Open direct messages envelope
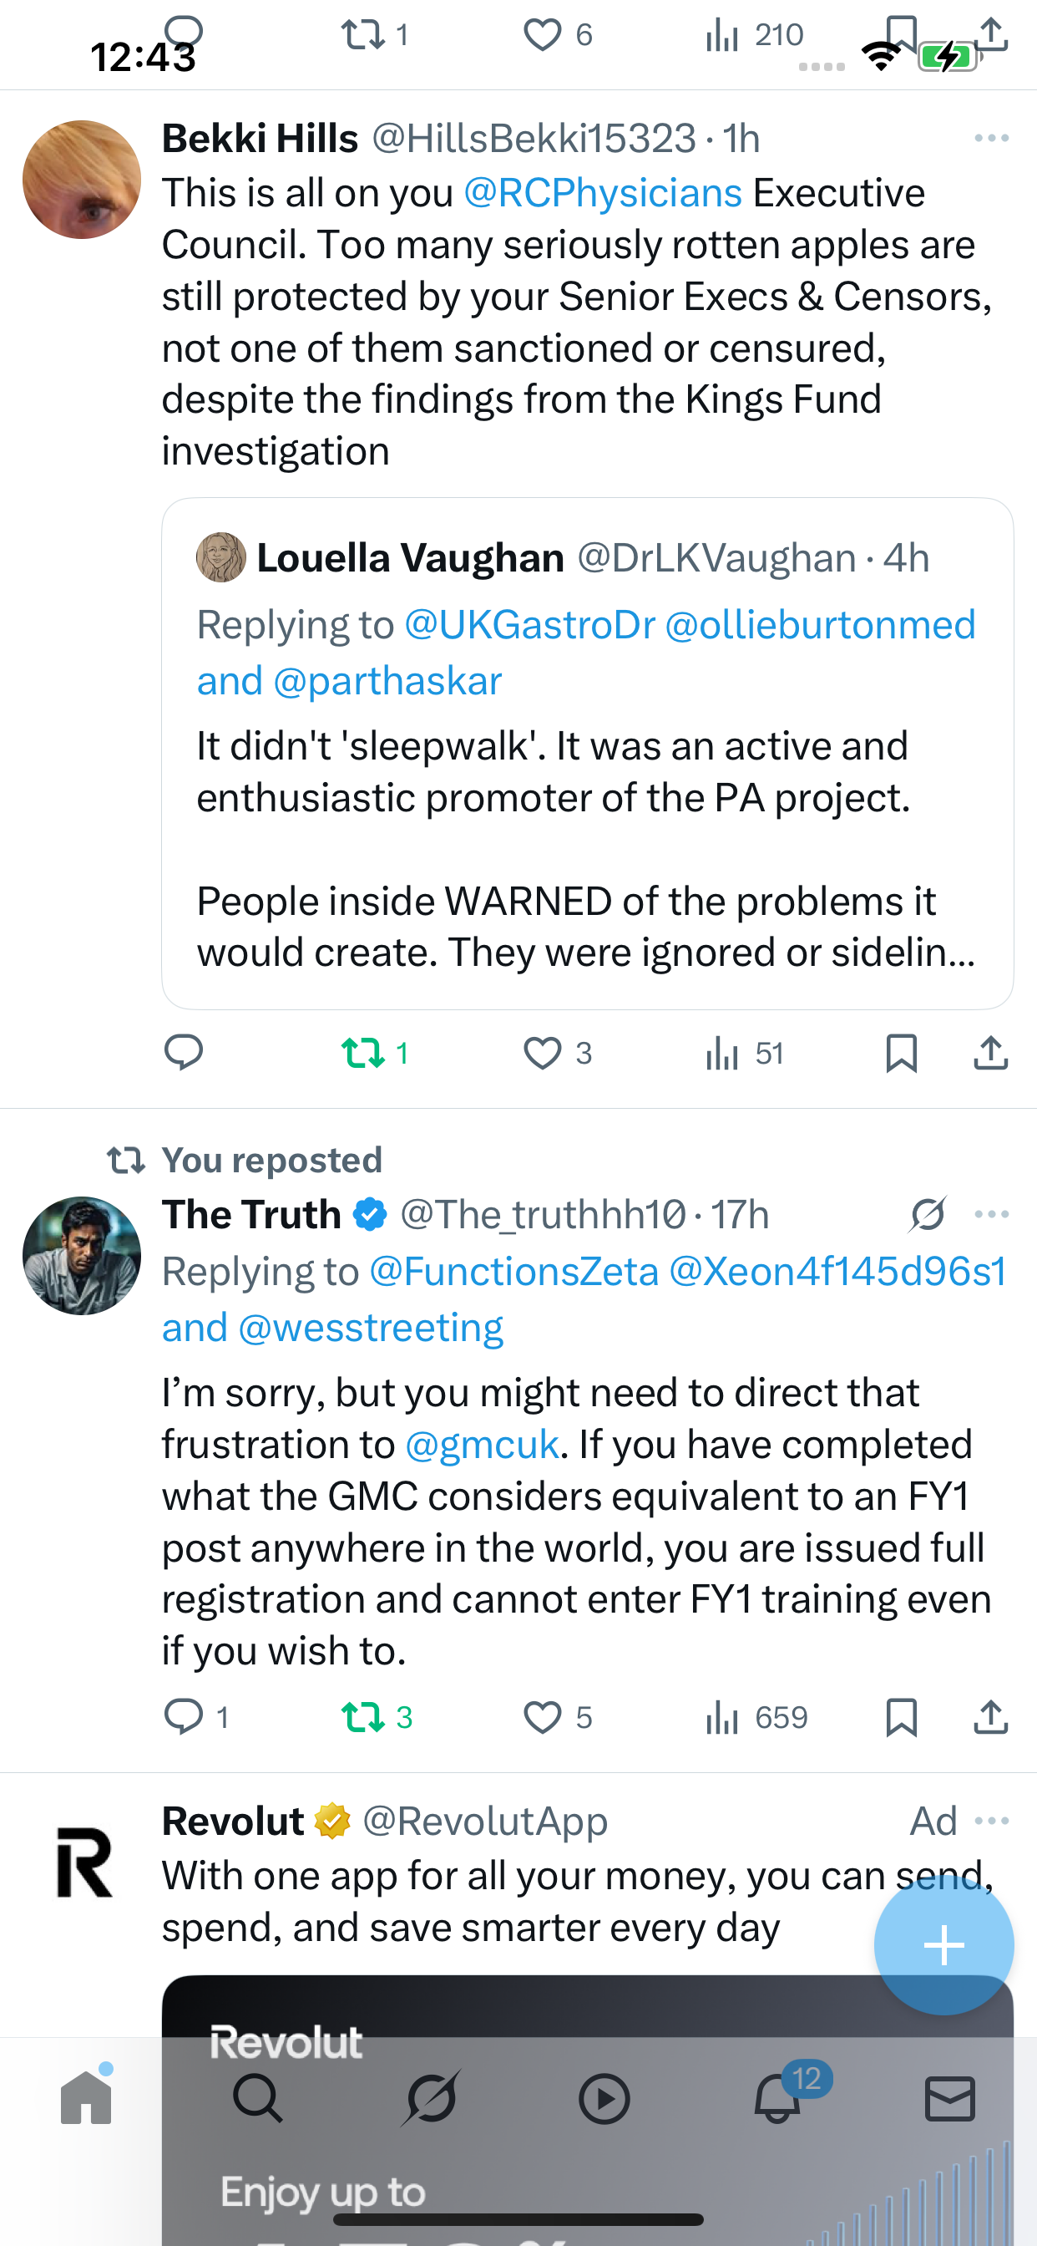 coord(950,2098)
